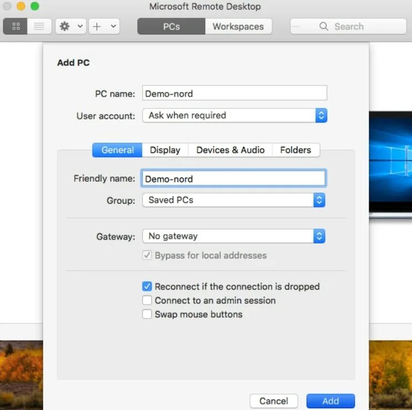Screen dimensions: 412x410
Task: Open the Display tab
Action: coord(165,150)
